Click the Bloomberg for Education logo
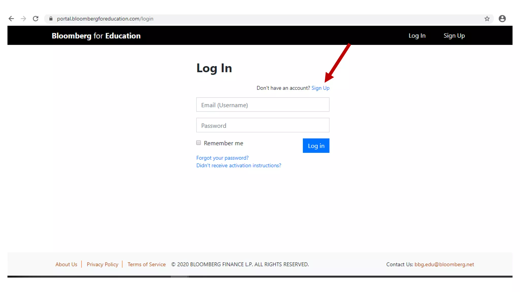 (x=96, y=36)
